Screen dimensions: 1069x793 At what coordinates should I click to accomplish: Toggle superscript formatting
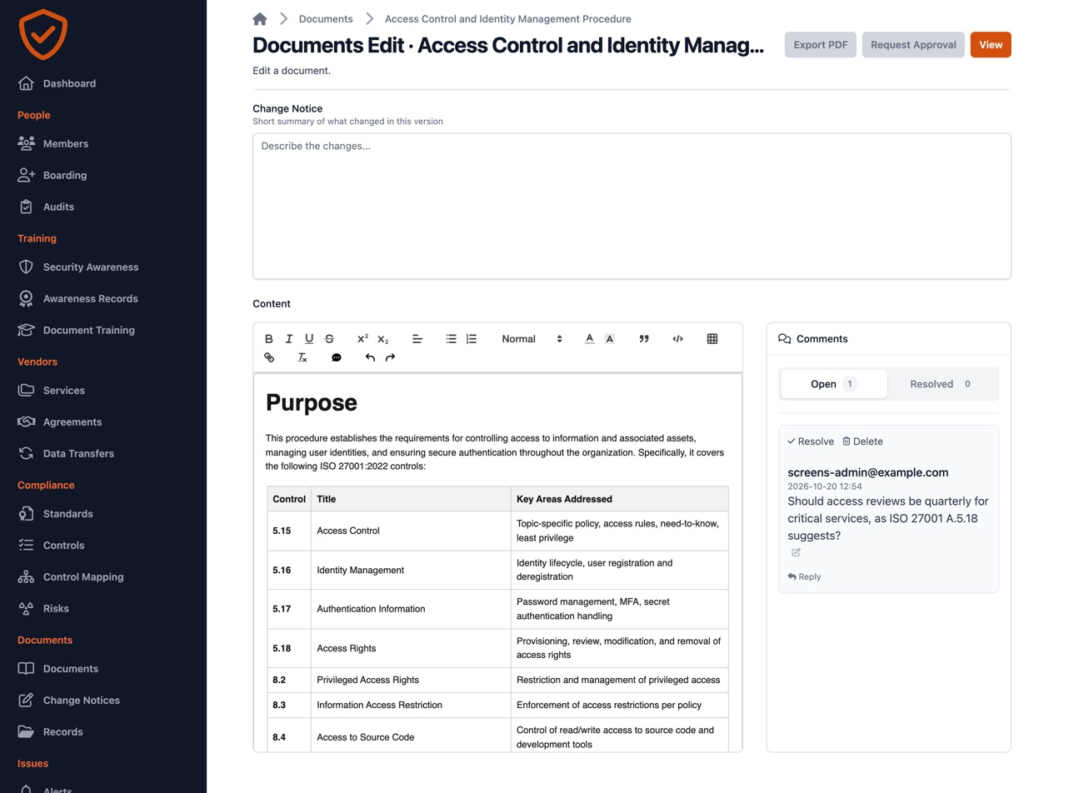click(x=362, y=339)
